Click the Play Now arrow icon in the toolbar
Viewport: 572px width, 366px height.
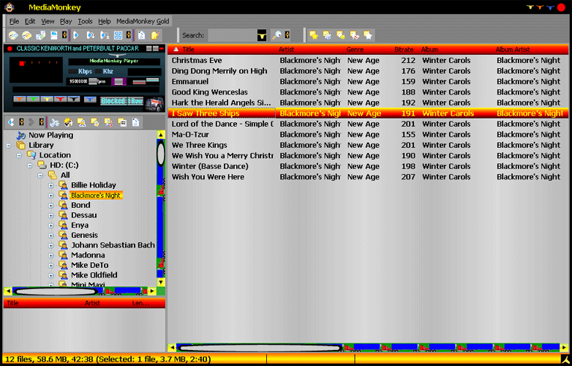pos(76,35)
